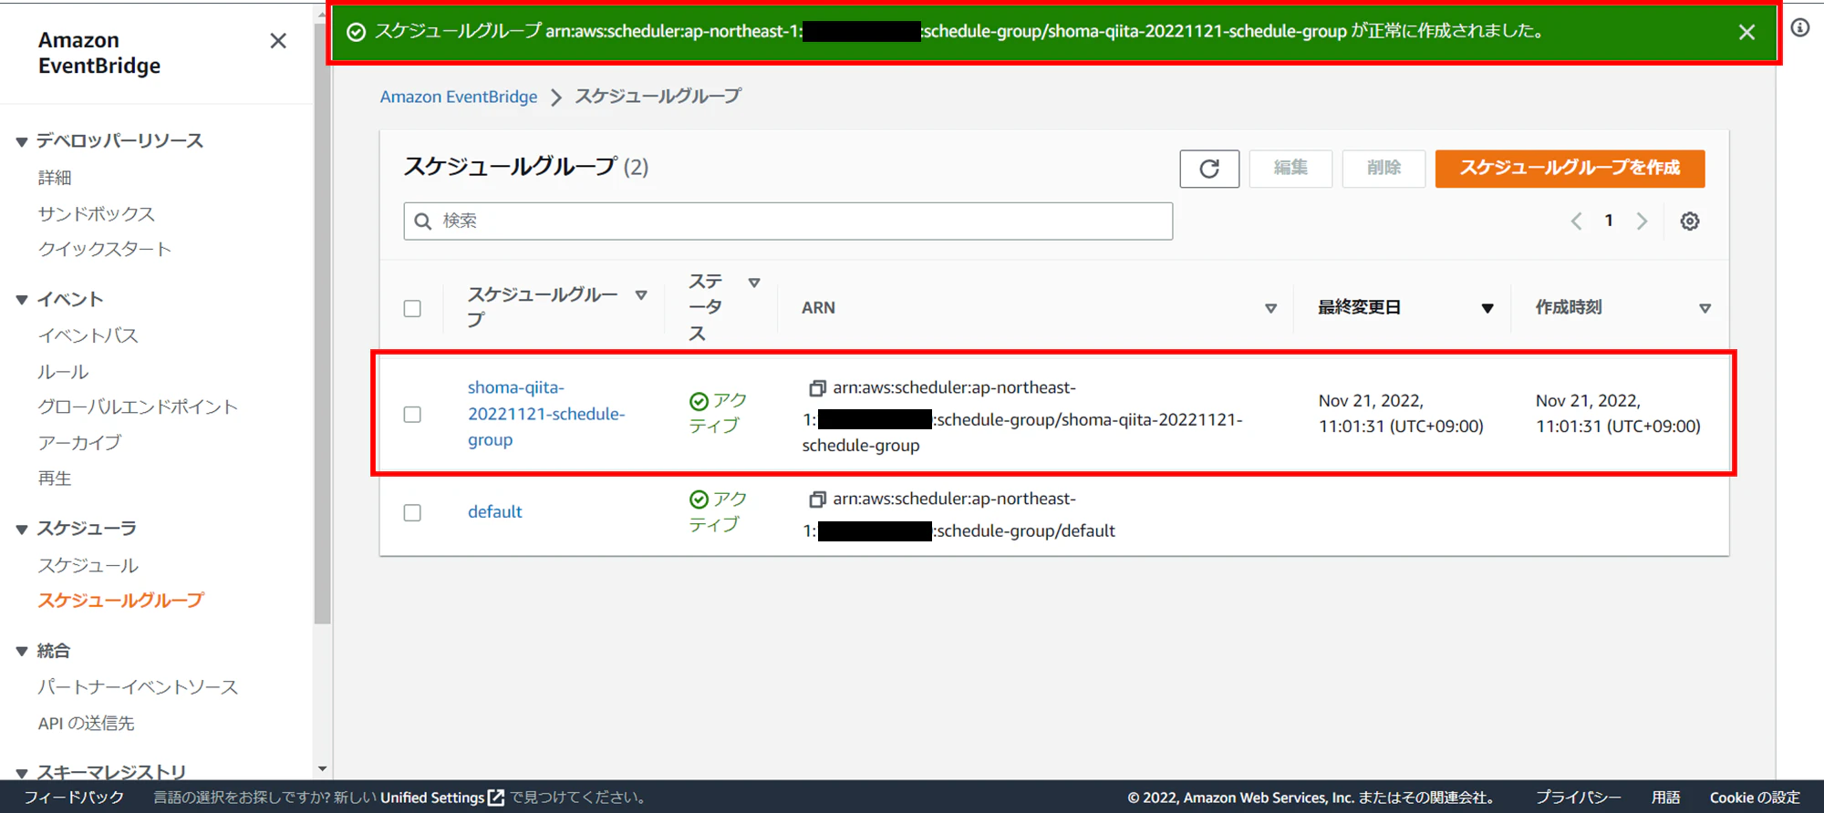Select the default schedule group checkbox
This screenshot has height=813, width=1824.
click(x=412, y=513)
